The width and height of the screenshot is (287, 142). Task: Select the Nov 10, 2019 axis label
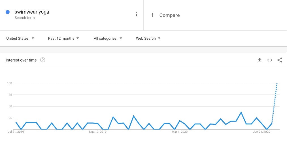pos(98,132)
